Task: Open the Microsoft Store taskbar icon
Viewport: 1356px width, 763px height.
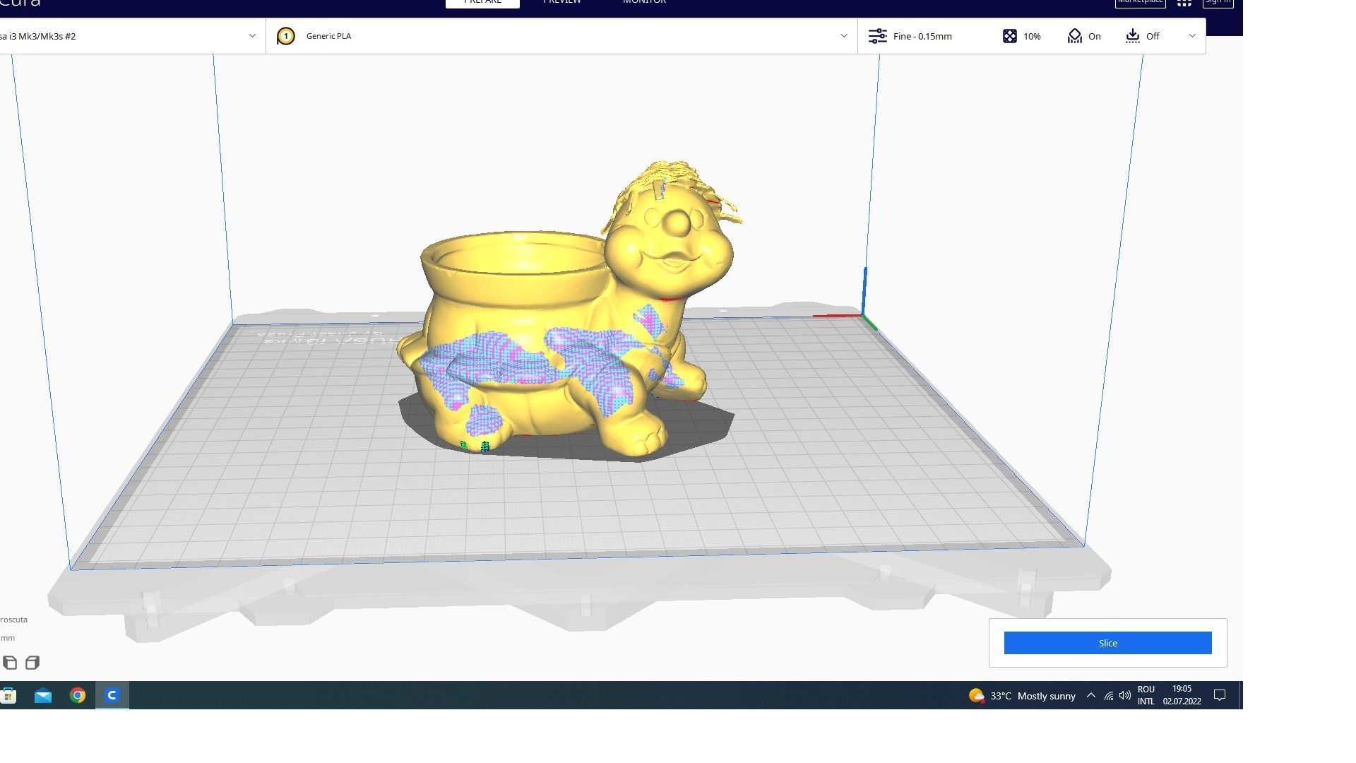Action: [x=8, y=696]
